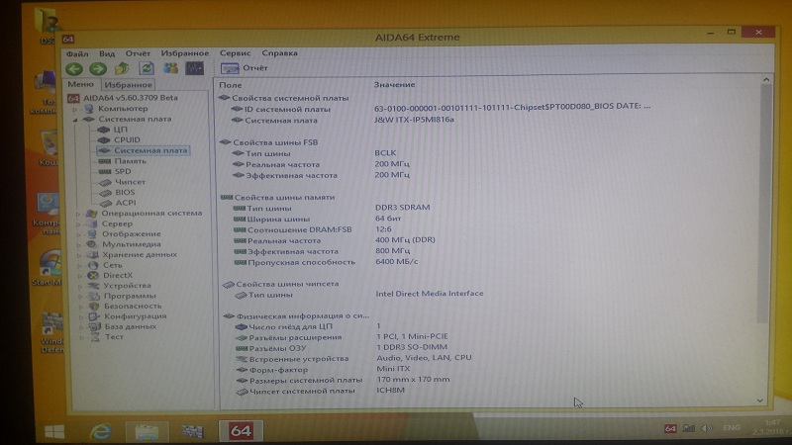This screenshot has height=445, width=792.
Task: Select the Intel Direct Media Interface value
Action: [x=430, y=294]
